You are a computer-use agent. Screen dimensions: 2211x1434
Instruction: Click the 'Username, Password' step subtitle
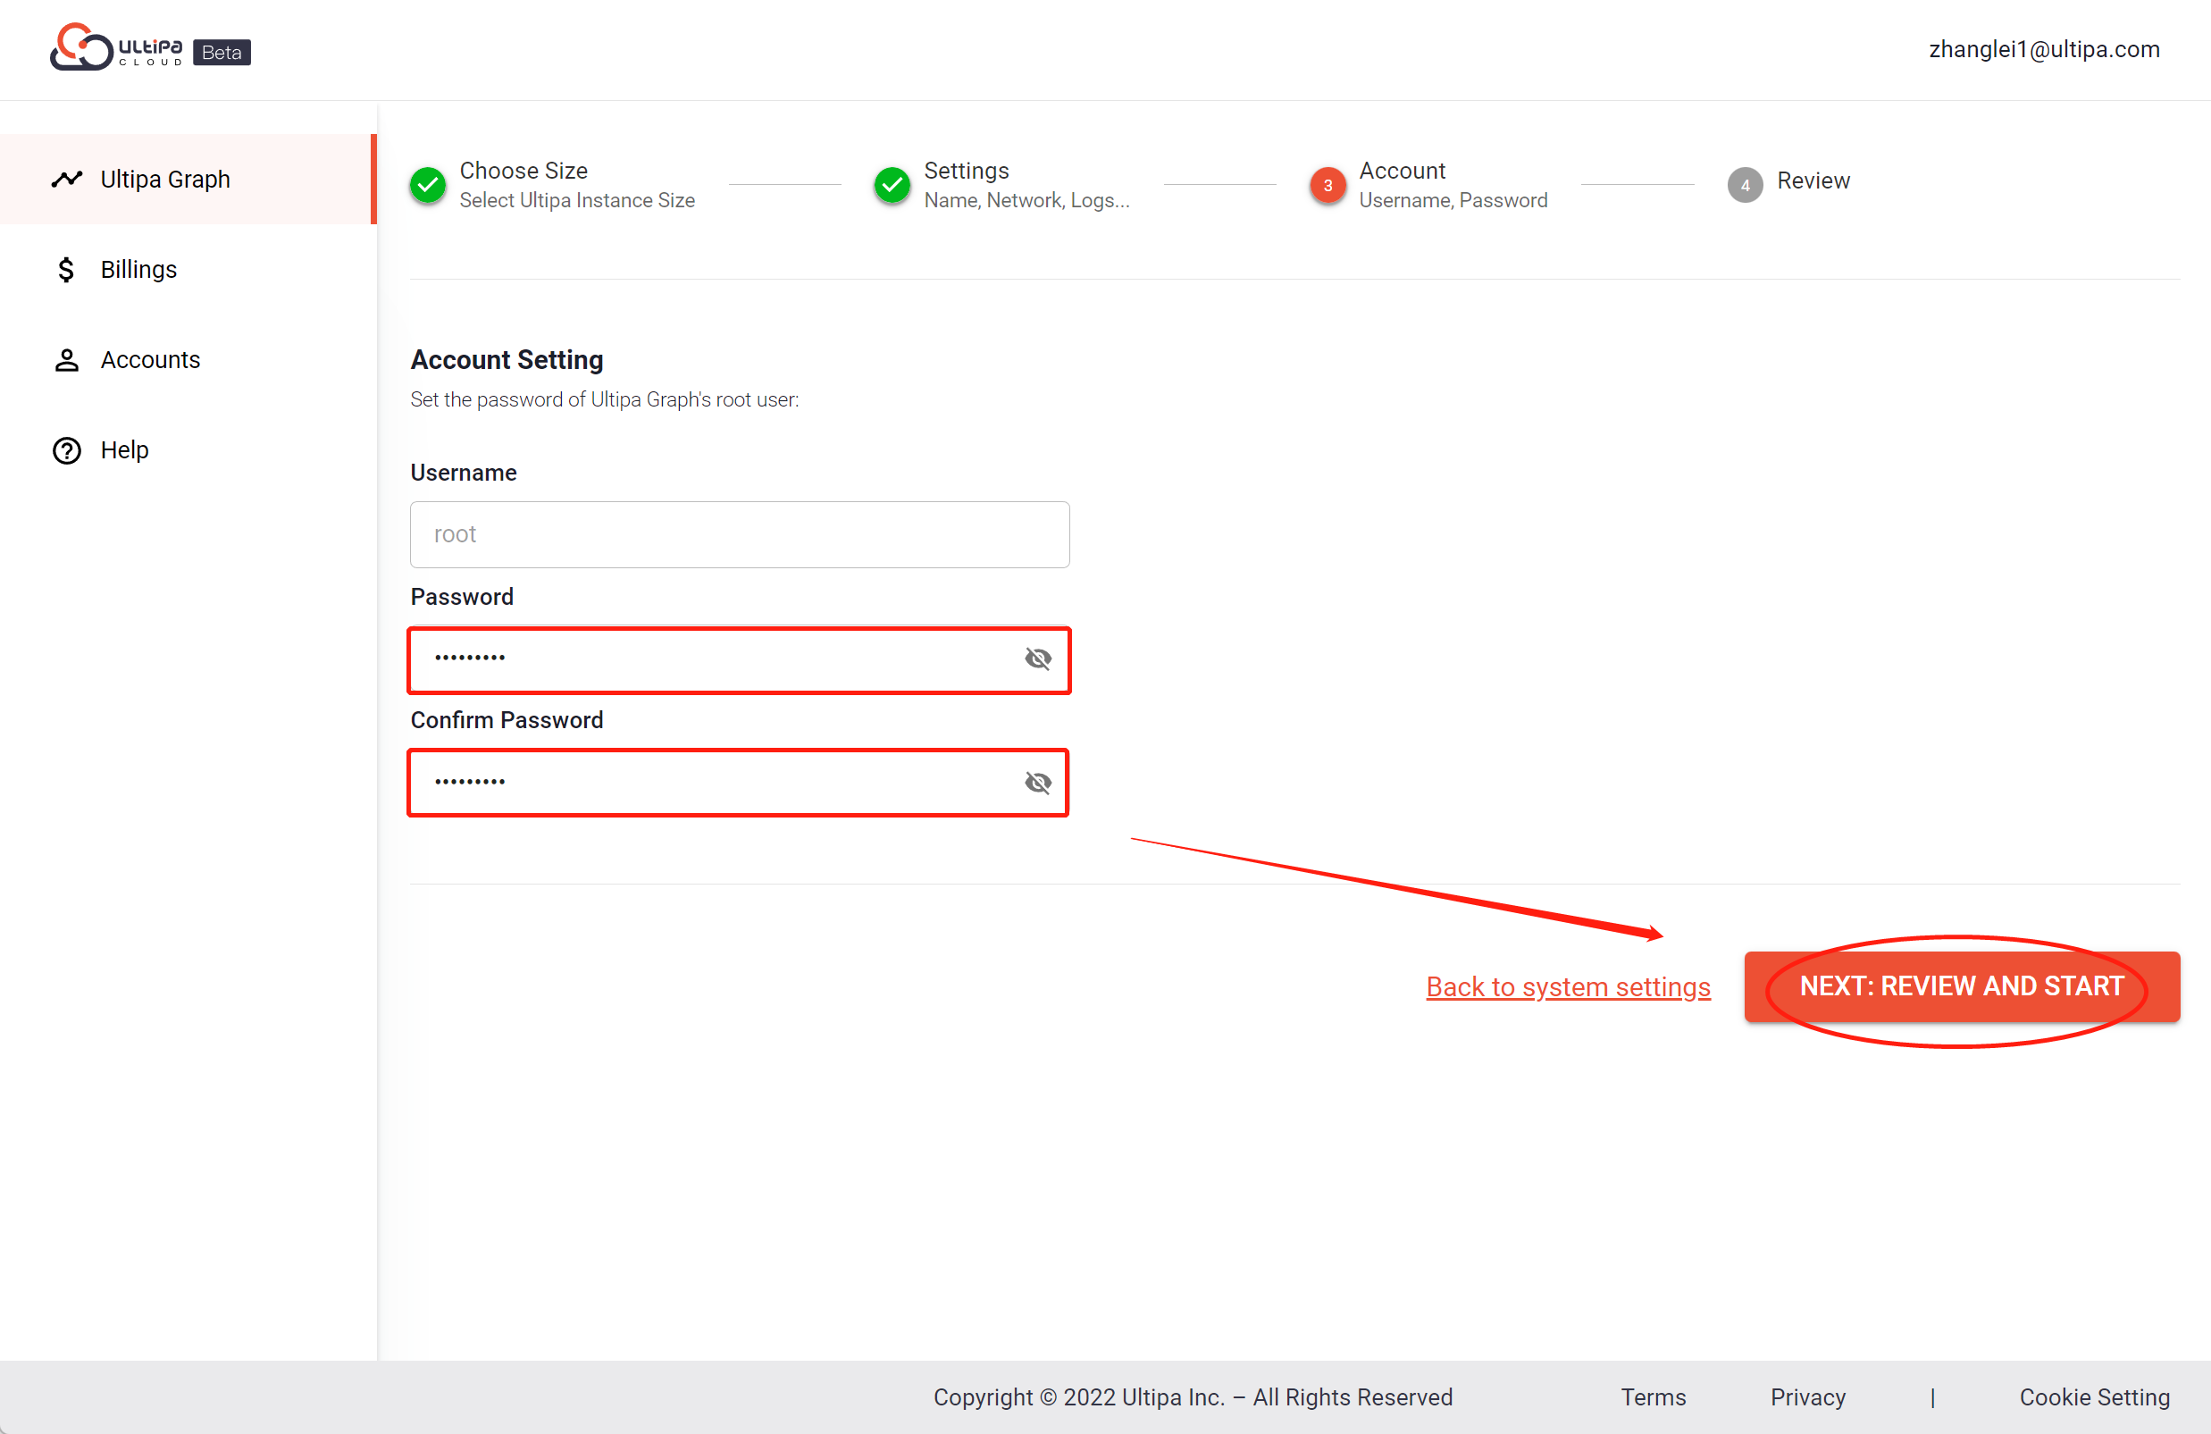(1453, 200)
